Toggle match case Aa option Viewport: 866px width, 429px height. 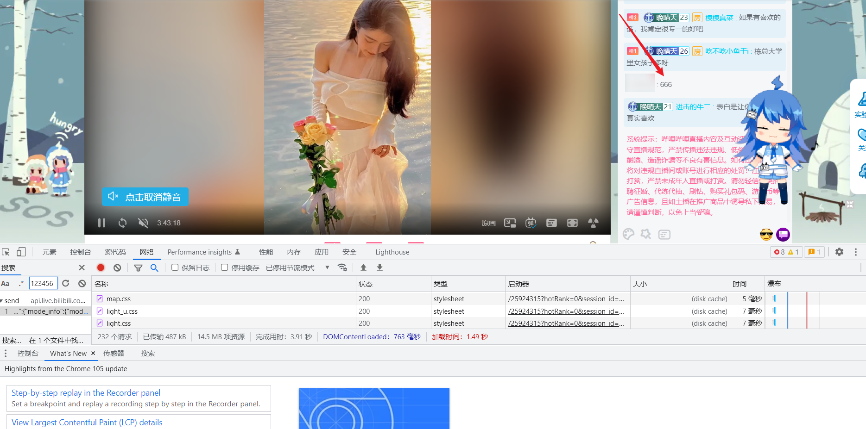click(6, 284)
